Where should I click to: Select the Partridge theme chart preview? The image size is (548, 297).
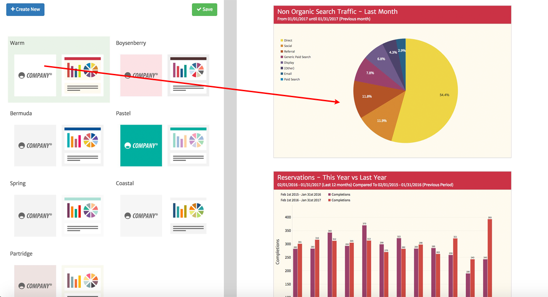(x=83, y=281)
